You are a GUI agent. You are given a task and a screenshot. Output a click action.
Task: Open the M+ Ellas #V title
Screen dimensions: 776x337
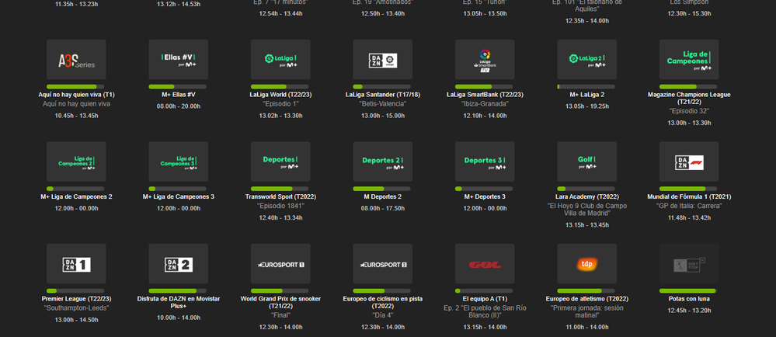178,95
